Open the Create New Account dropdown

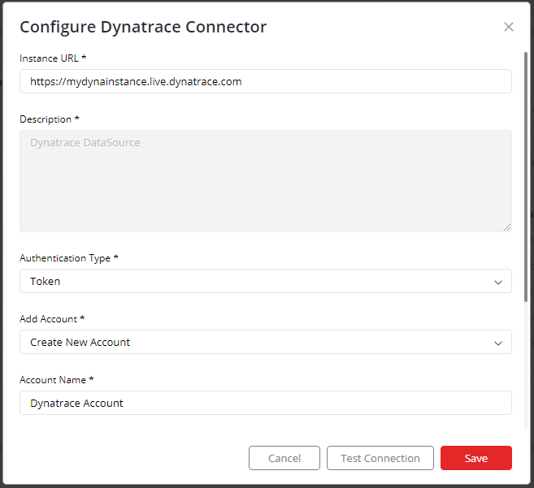[266, 342]
